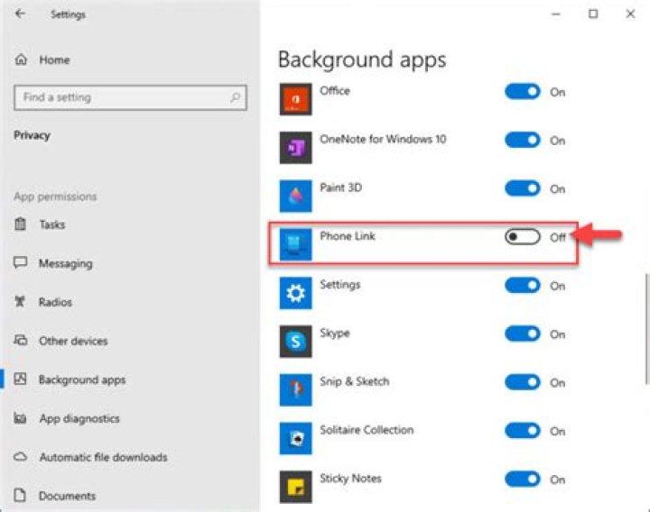The width and height of the screenshot is (650, 512).
Task: Go to Radios privacy settings
Action: 55,302
